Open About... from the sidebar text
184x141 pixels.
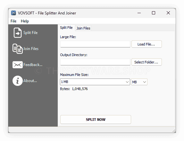pyautogui.click(x=30, y=81)
